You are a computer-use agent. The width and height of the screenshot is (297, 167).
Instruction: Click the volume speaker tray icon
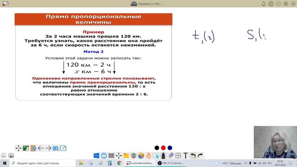[264, 163]
